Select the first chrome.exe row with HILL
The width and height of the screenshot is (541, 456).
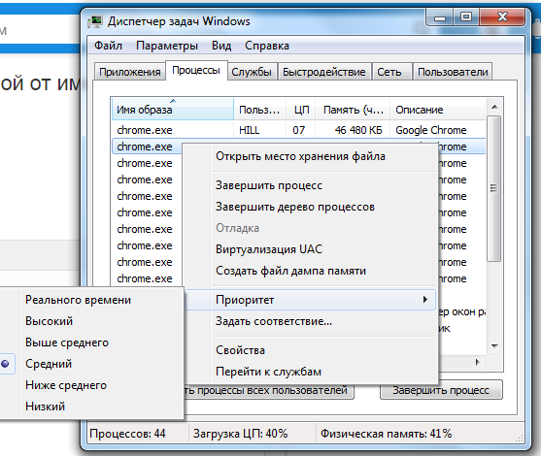tap(299, 130)
